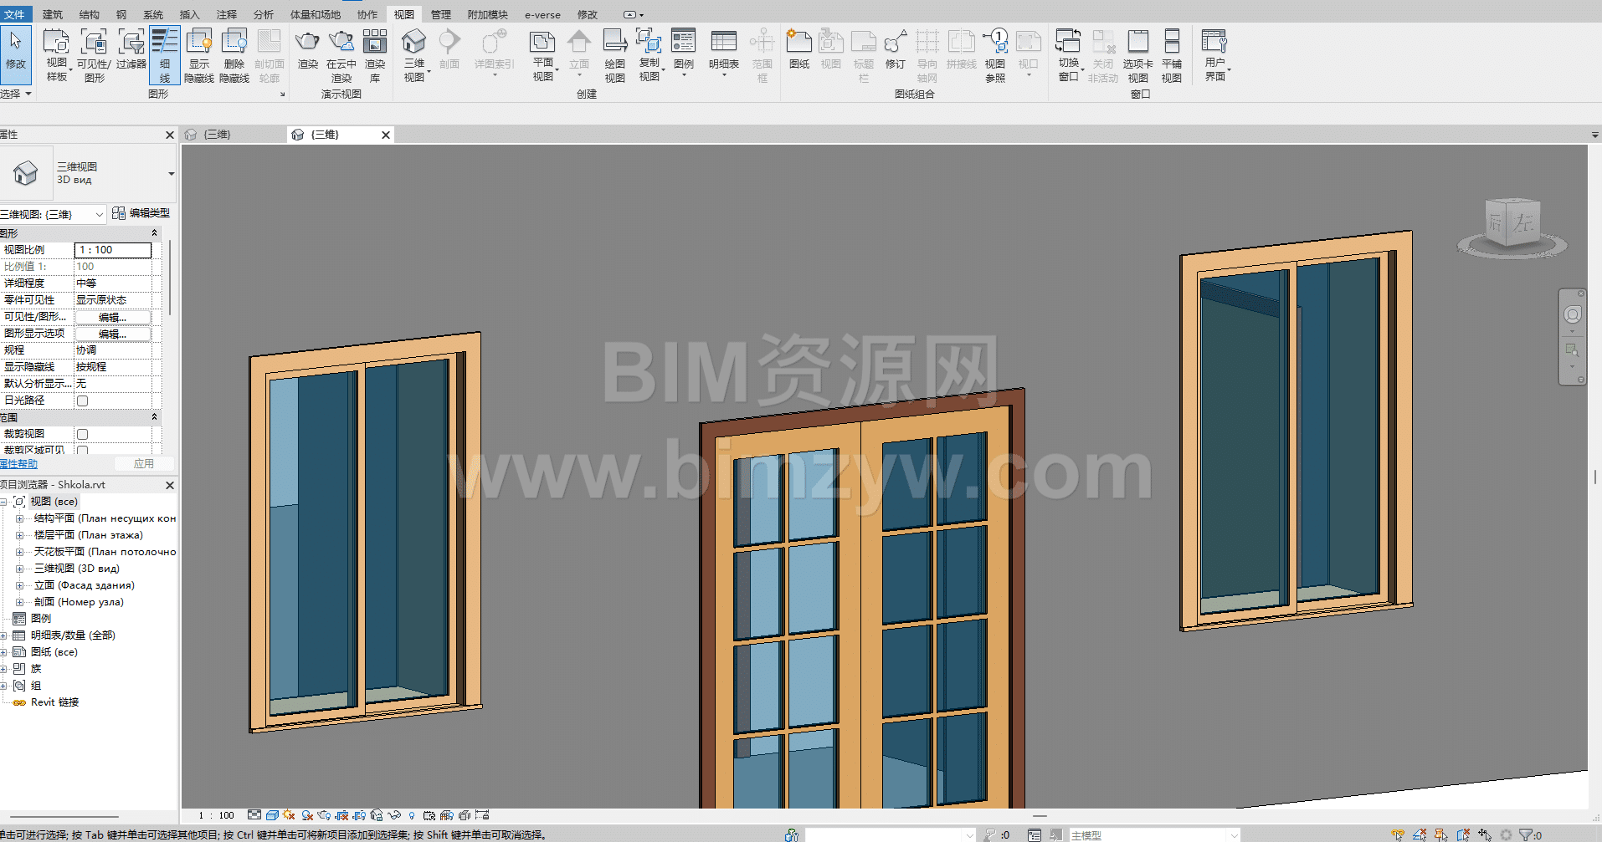Switch to the 结构 ribbon tab
This screenshot has width=1602, height=842.
click(x=90, y=14)
